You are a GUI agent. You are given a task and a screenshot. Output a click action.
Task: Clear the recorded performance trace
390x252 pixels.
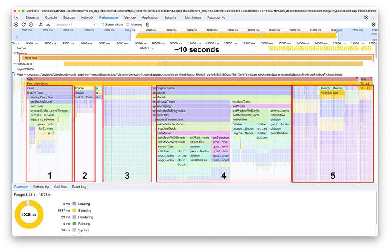32,25
